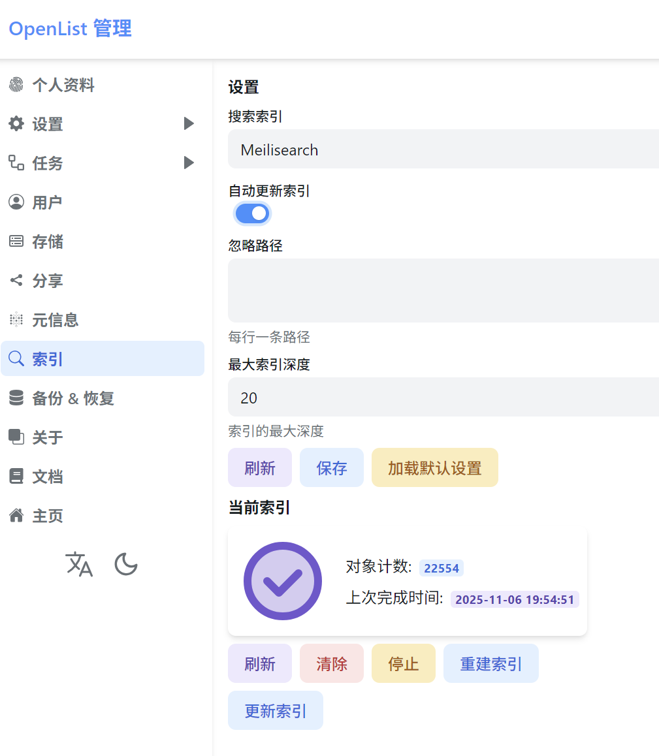Click the database icon for 备份 & 恢复
The image size is (659, 756).
pyautogui.click(x=16, y=398)
